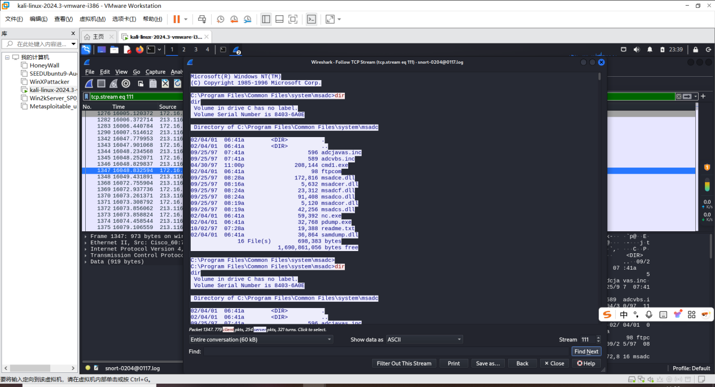Select packet 1348 row in packet list
The height and width of the screenshot is (387, 715).
tap(133, 177)
